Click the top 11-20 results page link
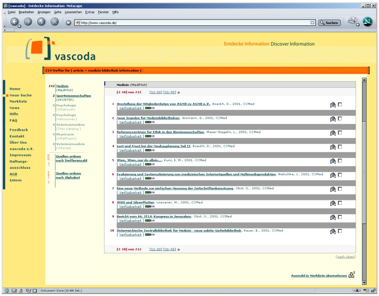This screenshot has height=296, width=379. click(156, 92)
